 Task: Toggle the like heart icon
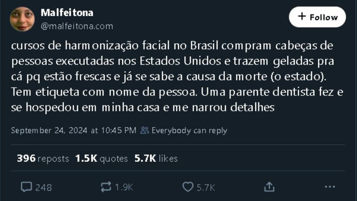tap(188, 187)
